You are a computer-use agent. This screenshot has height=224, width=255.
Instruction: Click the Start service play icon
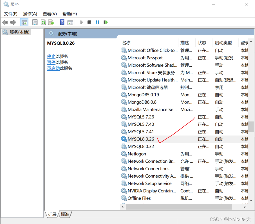point(81,22)
